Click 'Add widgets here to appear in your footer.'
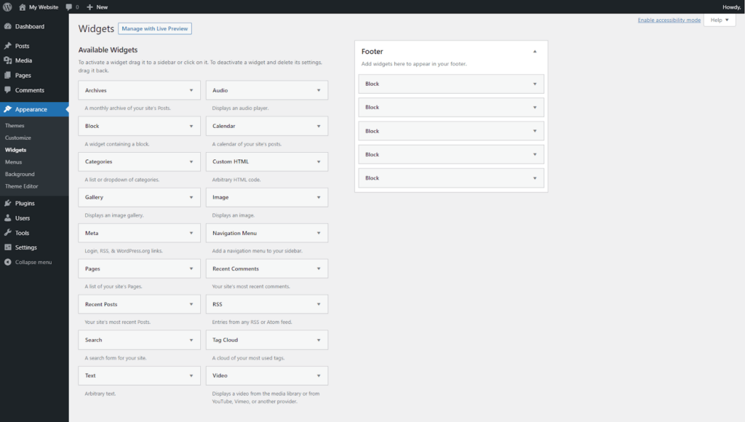 (414, 64)
